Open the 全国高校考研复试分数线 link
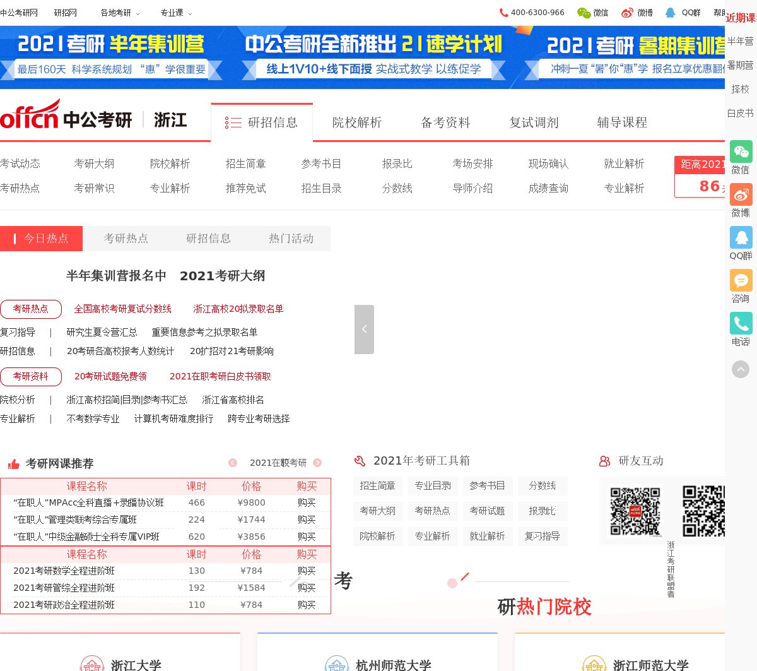This screenshot has width=757, height=671. pos(122,309)
